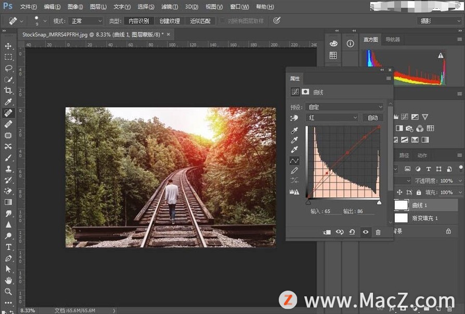Select the Brush tool
This screenshot has height=314, width=465.
tap(8, 158)
